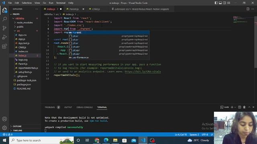The image size is (257, 144).
Task: Open the ES7+ snippets extension tab
Action: click(142, 9)
